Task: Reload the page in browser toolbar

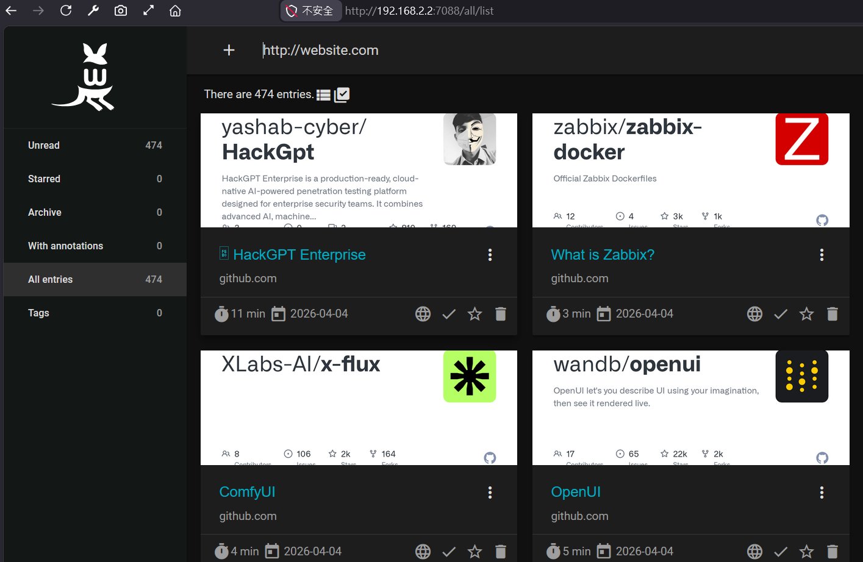Action: tap(66, 11)
